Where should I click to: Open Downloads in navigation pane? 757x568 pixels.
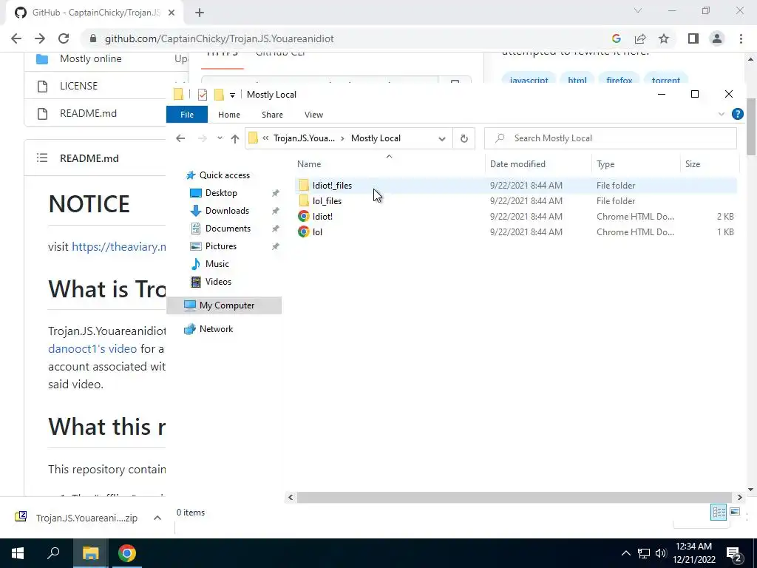227,211
